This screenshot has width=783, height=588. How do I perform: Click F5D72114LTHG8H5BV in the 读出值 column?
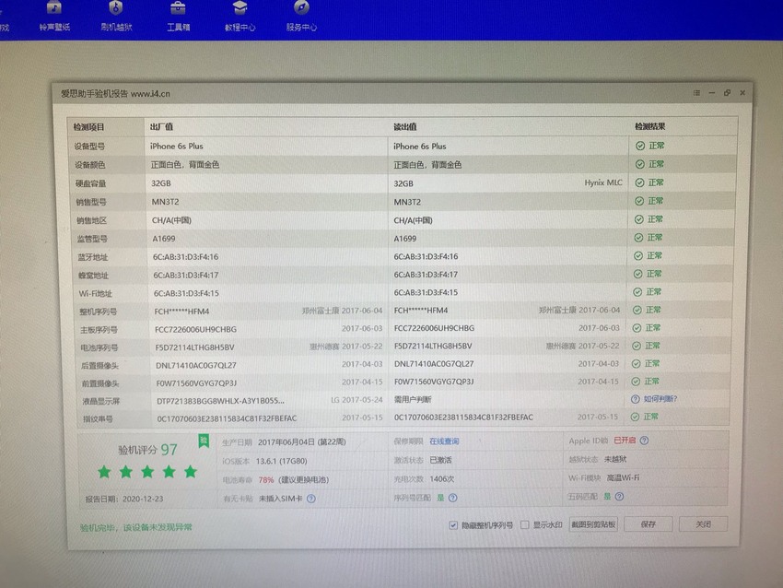[433, 346]
